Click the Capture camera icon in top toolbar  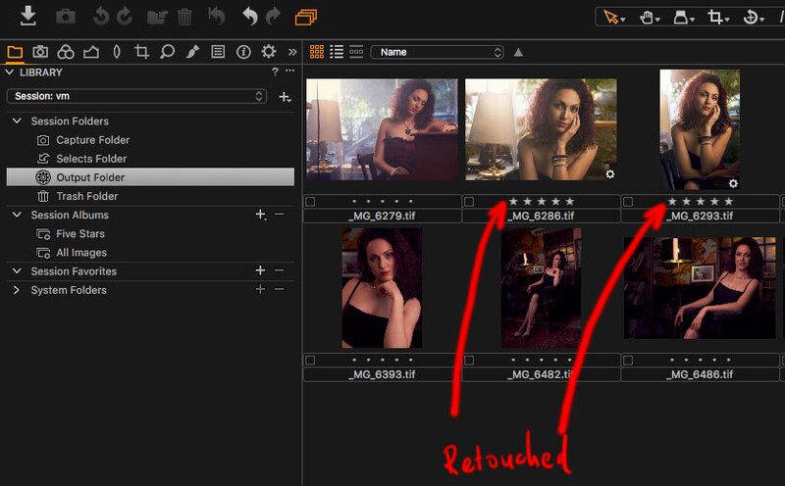point(66,17)
